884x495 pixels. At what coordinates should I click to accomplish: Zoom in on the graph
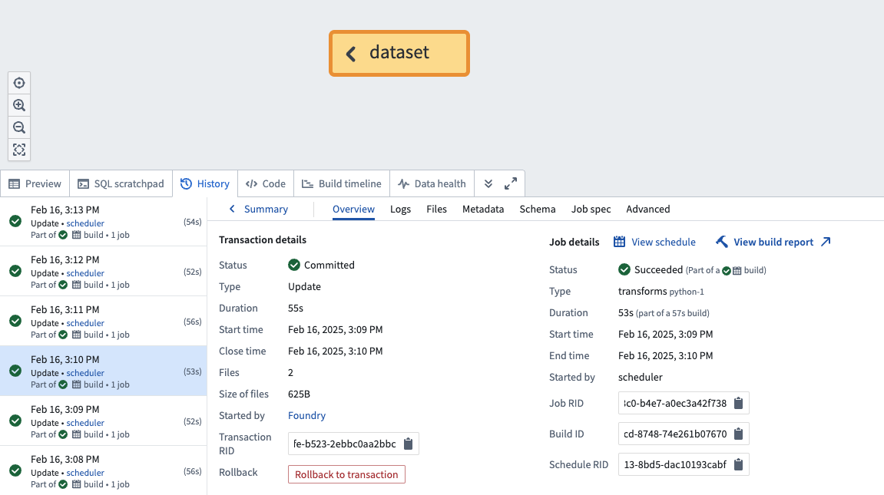click(19, 105)
